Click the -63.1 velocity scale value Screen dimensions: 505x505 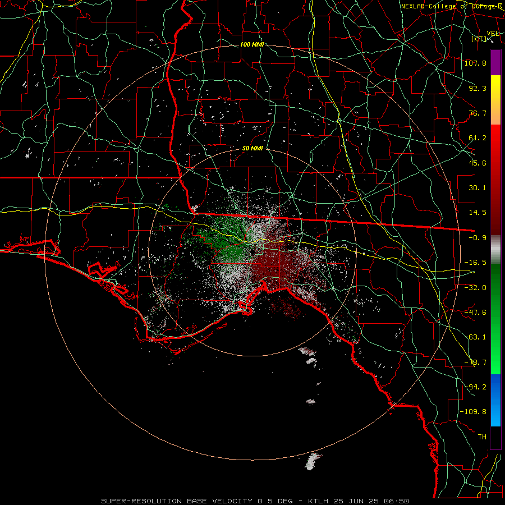click(x=475, y=337)
